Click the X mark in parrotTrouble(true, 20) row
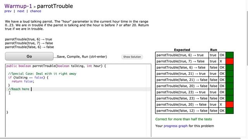This screenshot has height=139, width=248. [221, 105]
